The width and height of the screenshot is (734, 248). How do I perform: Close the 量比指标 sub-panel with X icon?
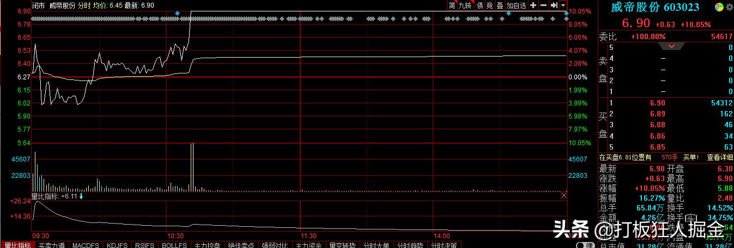pyautogui.click(x=564, y=195)
